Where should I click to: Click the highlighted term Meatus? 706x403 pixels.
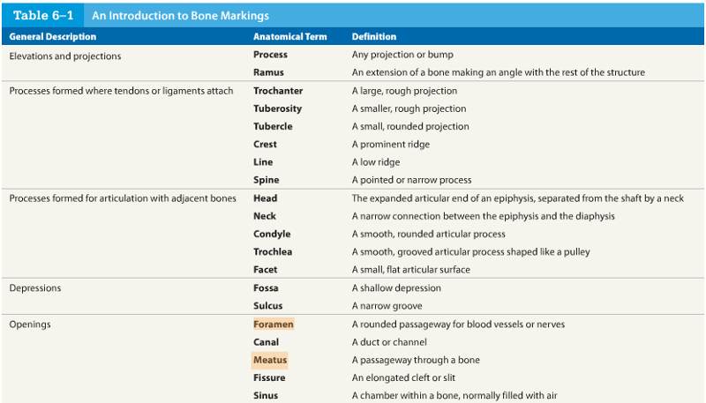coord(270,360)
